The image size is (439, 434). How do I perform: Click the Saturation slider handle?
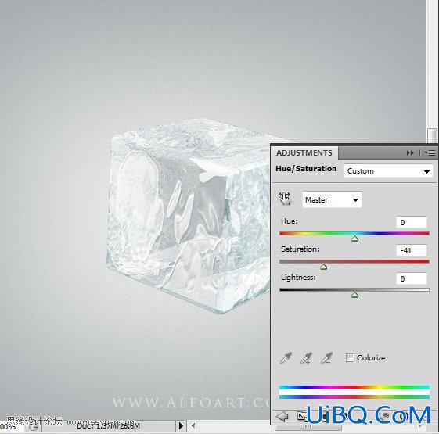coord(324,267)
